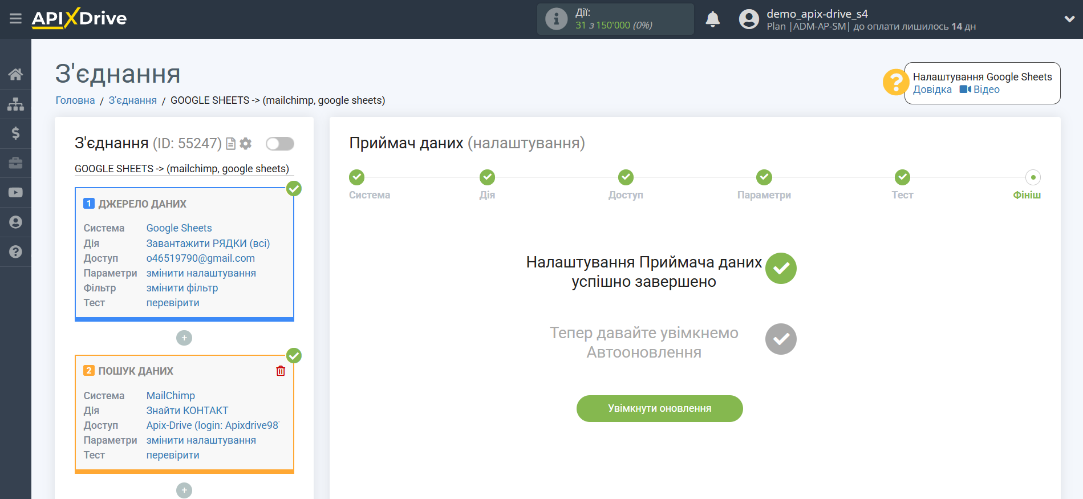
Task: Add step with plus below ПОШУК ДАНИХ
Action: 184,490
